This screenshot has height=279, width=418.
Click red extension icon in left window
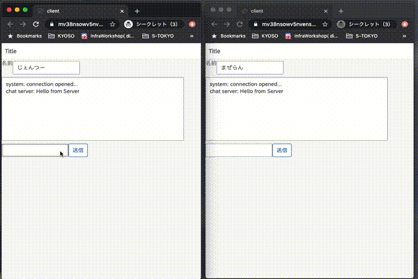[192, 24]
